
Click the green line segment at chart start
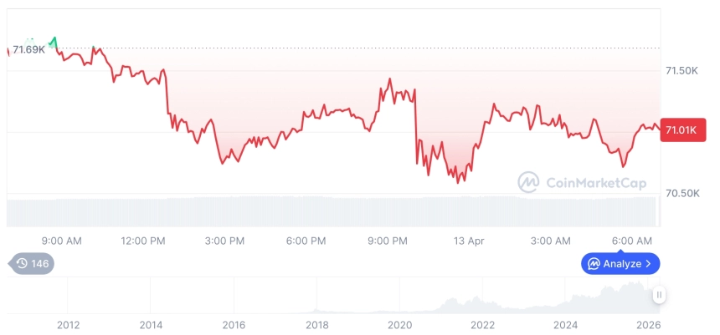click(54, 41)
